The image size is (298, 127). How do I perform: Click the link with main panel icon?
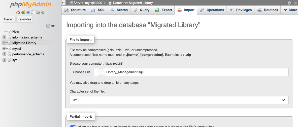coord(53,26)
